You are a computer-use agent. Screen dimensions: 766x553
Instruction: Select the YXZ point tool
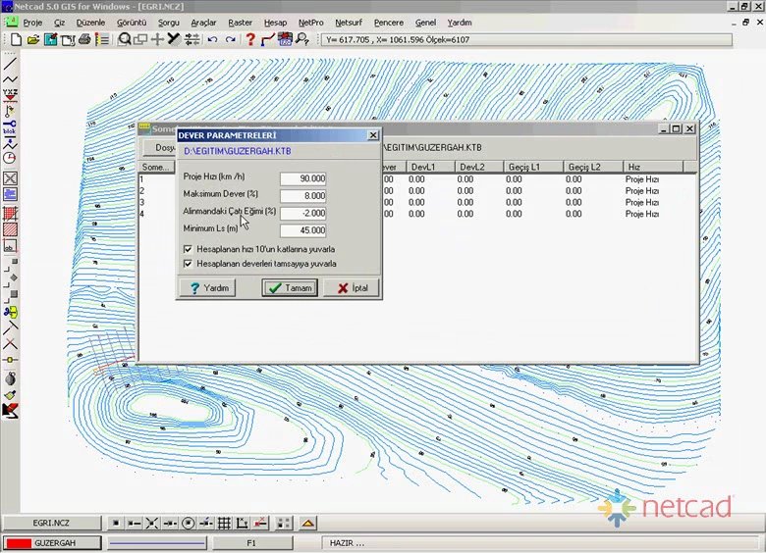pos(10,94)
